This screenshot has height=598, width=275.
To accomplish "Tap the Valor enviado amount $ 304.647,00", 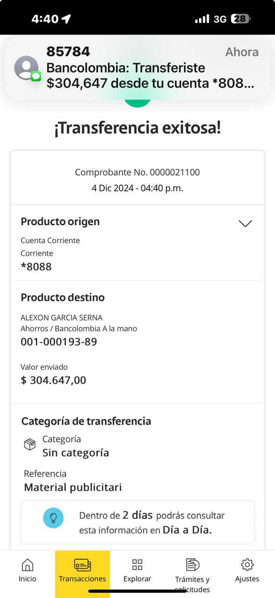I will [54, 380].
